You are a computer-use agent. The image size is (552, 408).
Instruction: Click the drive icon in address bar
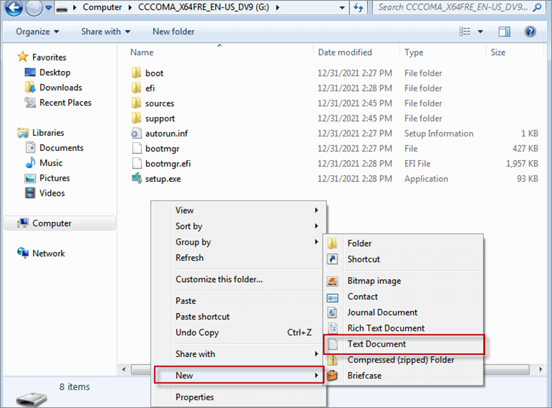point(62,8)
